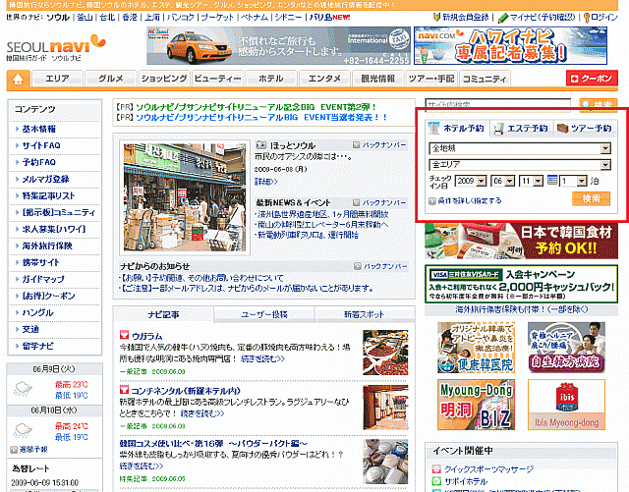Image resolution: width=629 pixels, height=492 pixels.
Task: Open the ガイドマップ sidebar link
Action: [x=43, y=279]
